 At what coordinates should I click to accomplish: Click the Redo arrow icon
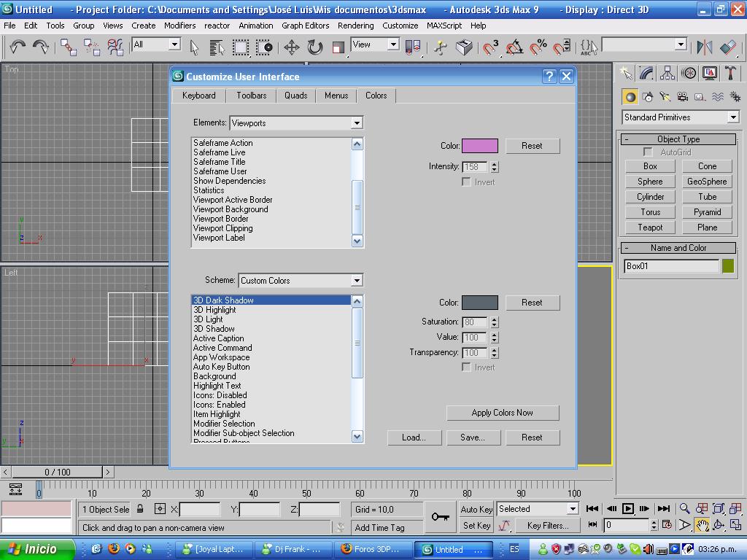41,47
